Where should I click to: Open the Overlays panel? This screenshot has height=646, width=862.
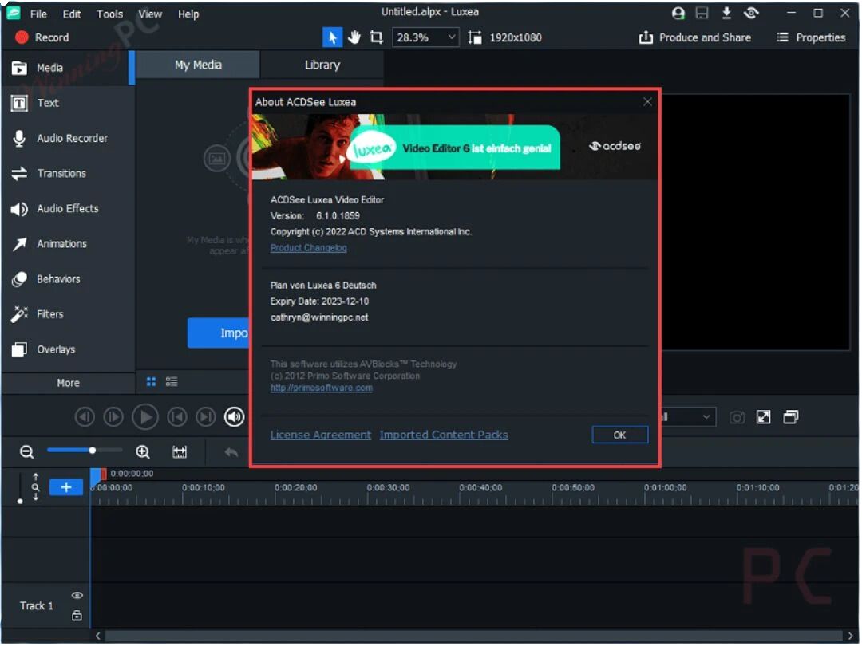(66, 349)
